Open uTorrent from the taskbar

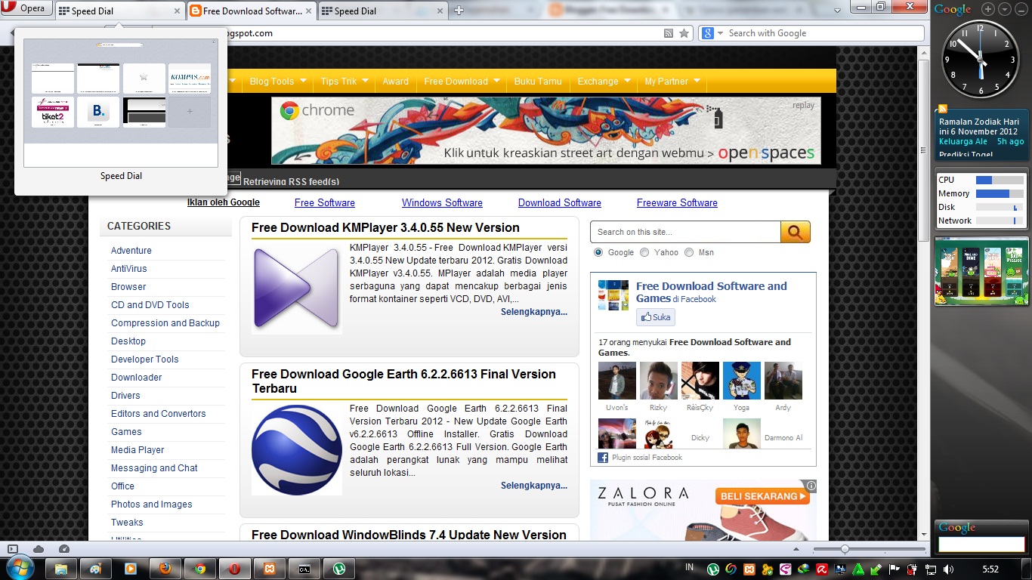pyautogui.click(x=339, y=569)
